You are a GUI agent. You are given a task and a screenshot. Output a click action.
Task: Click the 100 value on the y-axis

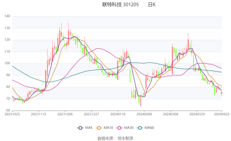(7, 63)
